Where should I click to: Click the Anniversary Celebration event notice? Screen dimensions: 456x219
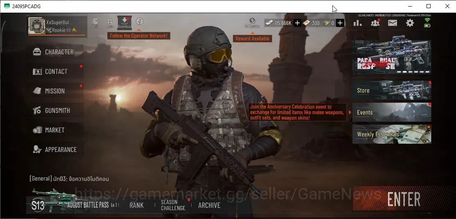pyautogui.click(x=298, y=112)
